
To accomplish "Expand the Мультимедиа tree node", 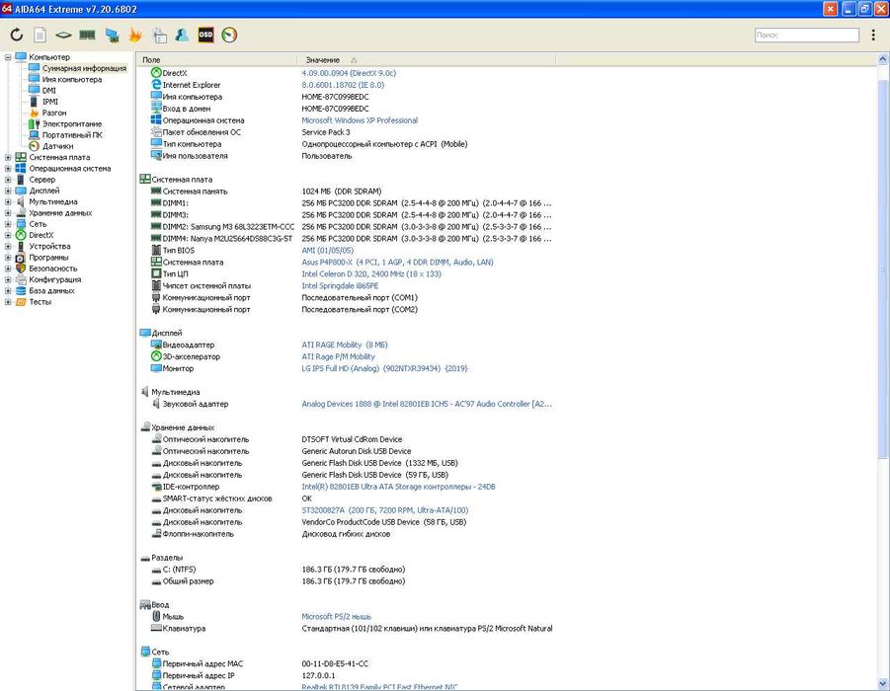I will (x=8, y=201).
